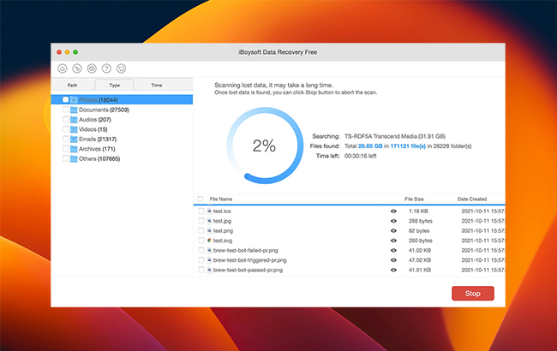Viewport: 557px width, 351px height.
Task: Toggle the select-all checkbox beside File Name
Action: pos(201,199)
